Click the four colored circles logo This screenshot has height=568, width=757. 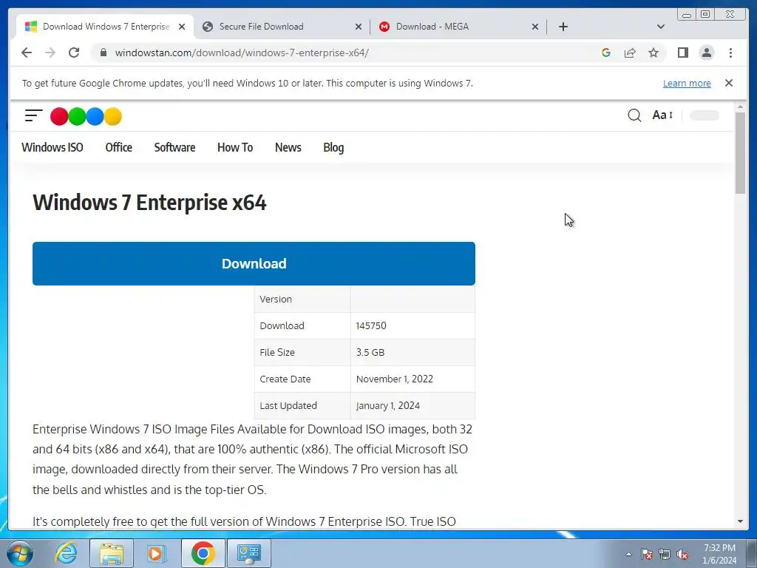[x=86, y=116]
